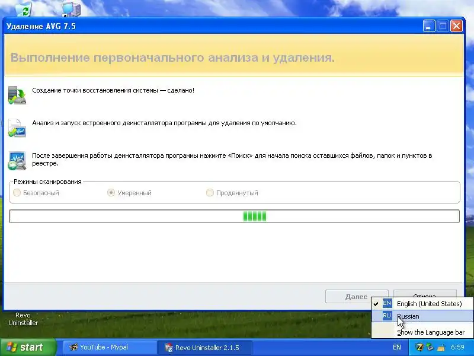474x356 pixels.
Task: Click the My Computer desktop icon
Action: (71, 8)
